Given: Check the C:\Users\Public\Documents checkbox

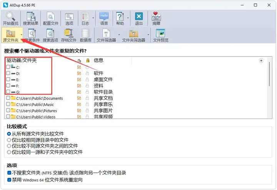Looking at the screenshot, I should pos(8,98).
